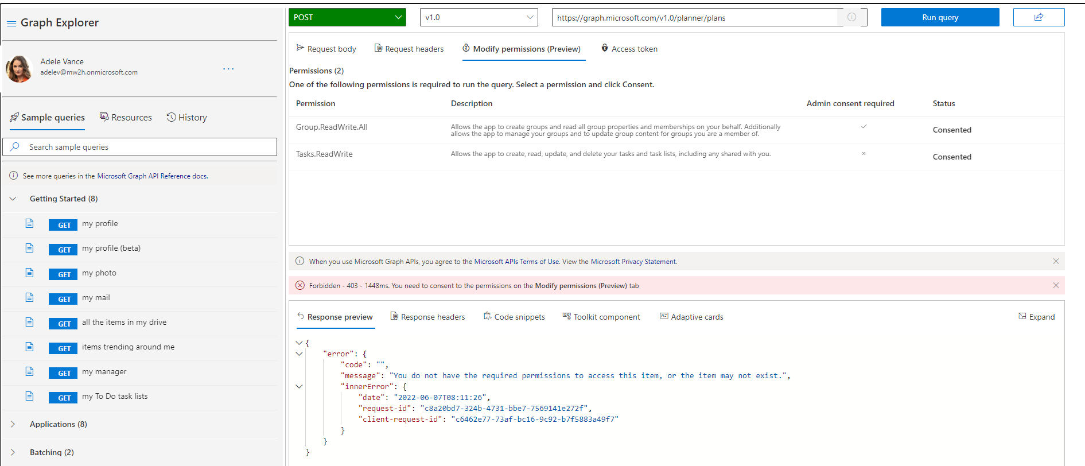Click the document icon for my profile (beta)
1085x466 pixels.
tap(29, 248)
